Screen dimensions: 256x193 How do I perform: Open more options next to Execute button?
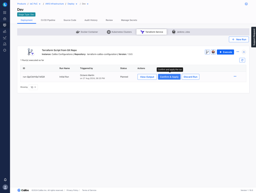point(238,52)
